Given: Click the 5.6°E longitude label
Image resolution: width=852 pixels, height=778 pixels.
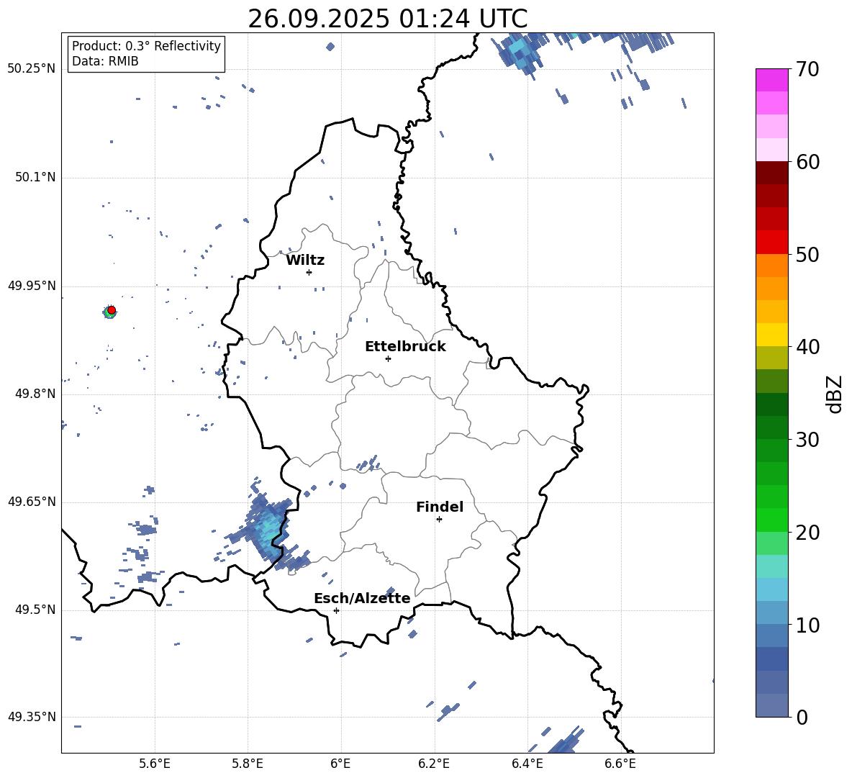Looking at the screenshot, I should pos(155,764).
